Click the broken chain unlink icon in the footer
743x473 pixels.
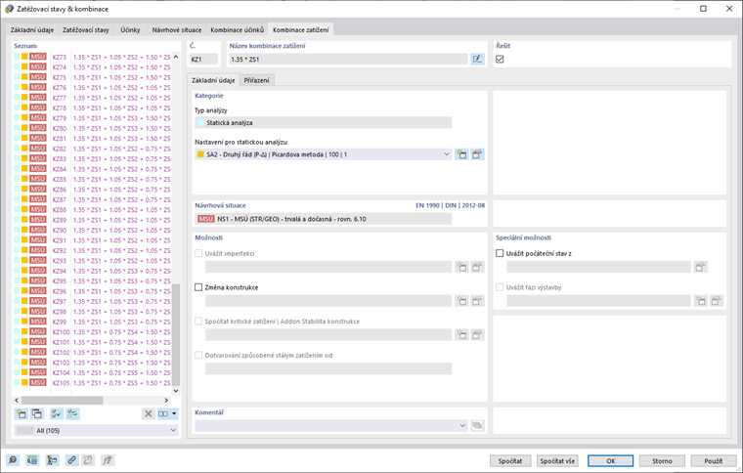(x=88, y=460)
